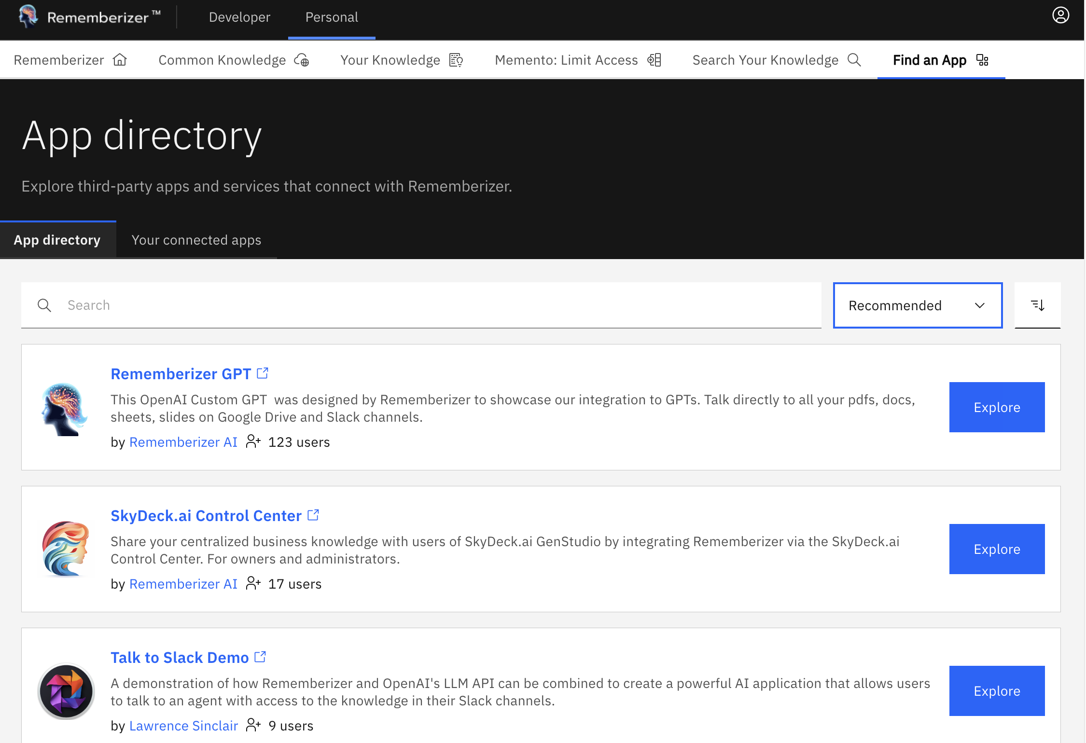Viewport: 1086px width, 743px height.
Task: Open the user account icon
Action: click(1060, 15)
